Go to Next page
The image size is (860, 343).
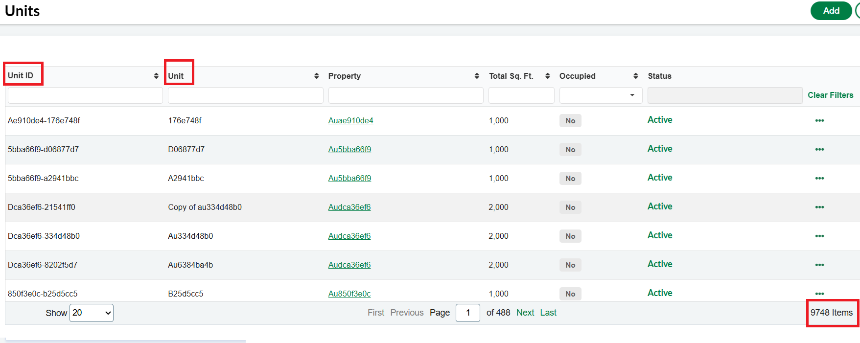(x=525, y=313)
